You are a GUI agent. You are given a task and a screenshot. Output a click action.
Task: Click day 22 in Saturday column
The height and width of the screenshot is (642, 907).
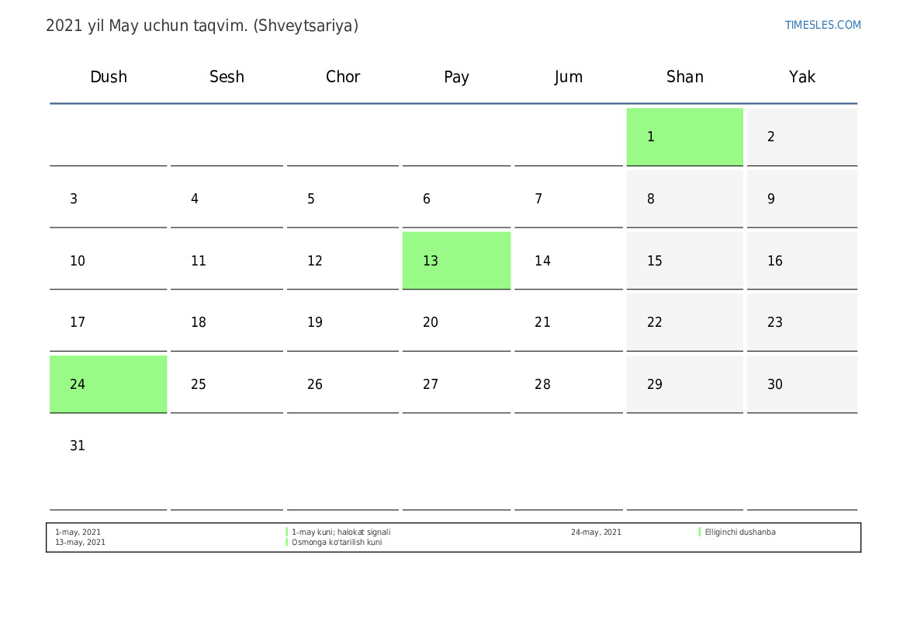point(655,322)
